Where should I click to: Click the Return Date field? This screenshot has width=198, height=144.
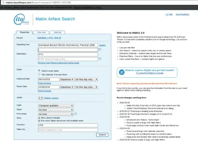coord(48,87)
